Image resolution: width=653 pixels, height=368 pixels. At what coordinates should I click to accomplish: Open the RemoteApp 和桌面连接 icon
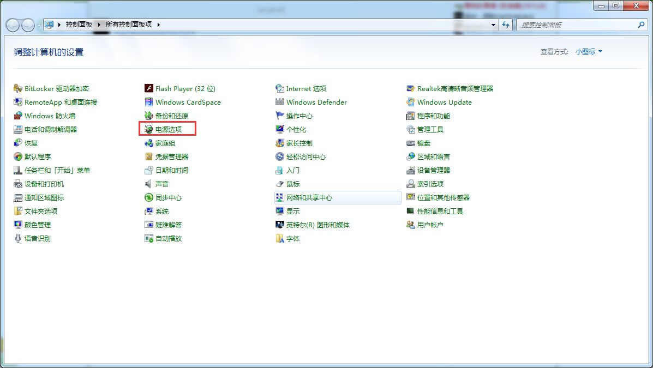tap(18, 102)
